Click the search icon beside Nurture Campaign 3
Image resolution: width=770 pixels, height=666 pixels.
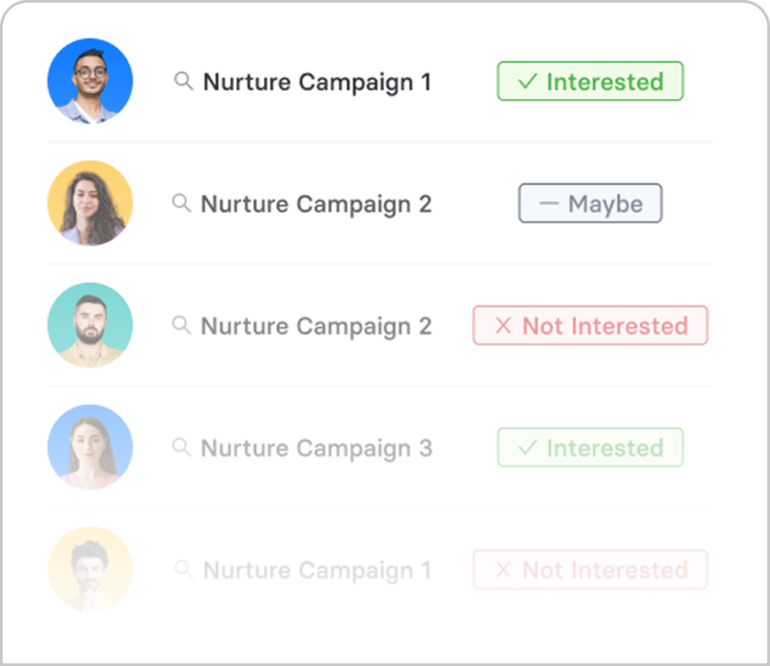click(182, 448)
